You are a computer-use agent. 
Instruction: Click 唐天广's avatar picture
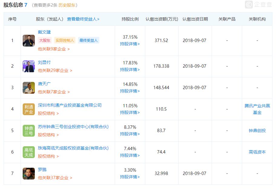pyautogui.click(x=29, y=88)
